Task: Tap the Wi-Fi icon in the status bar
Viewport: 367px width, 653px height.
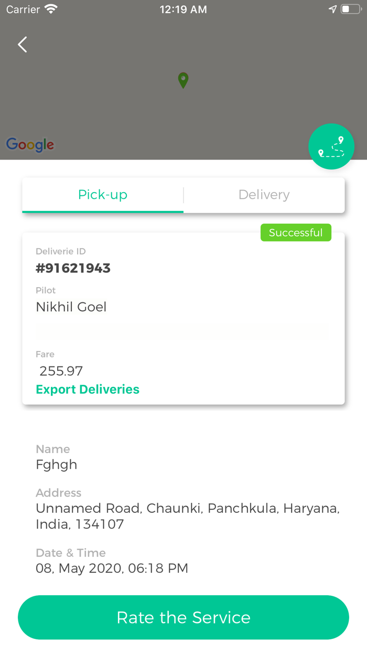Action: (51, 9)
